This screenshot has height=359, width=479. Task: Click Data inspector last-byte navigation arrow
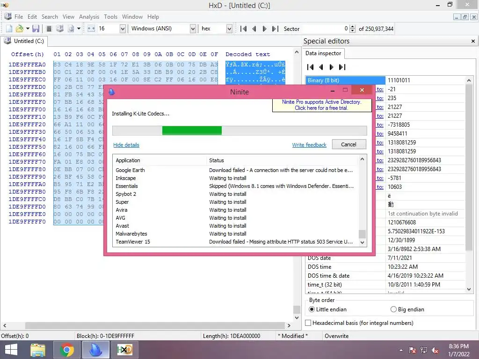[342, 67]
